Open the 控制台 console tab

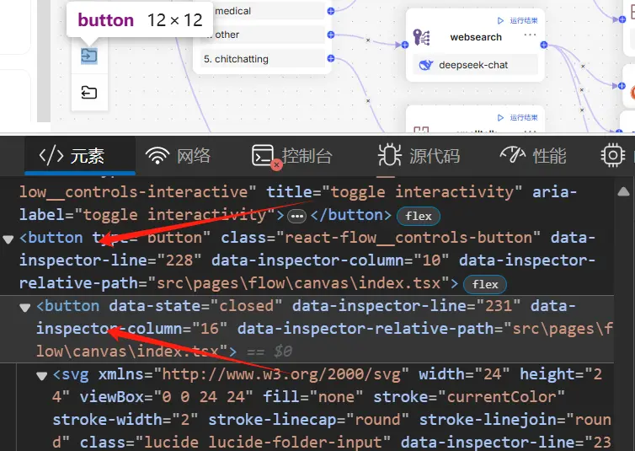pyautogui.click(x=292, y=156)
